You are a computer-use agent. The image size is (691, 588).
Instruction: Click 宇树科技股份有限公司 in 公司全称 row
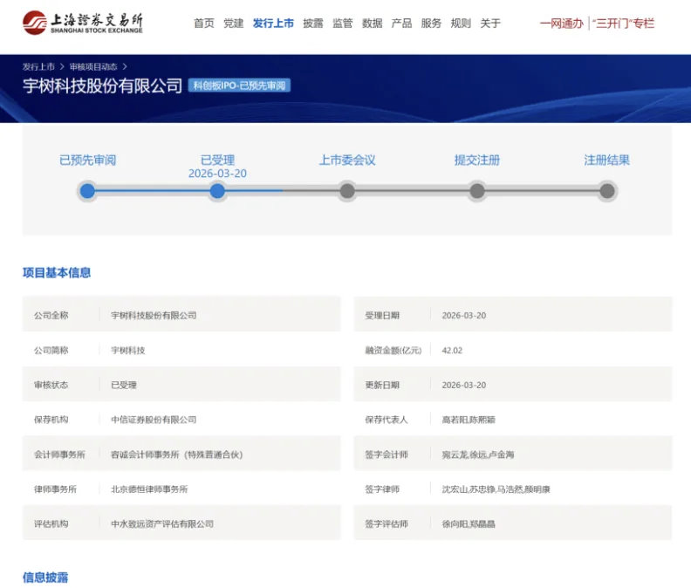click(154, 315)
